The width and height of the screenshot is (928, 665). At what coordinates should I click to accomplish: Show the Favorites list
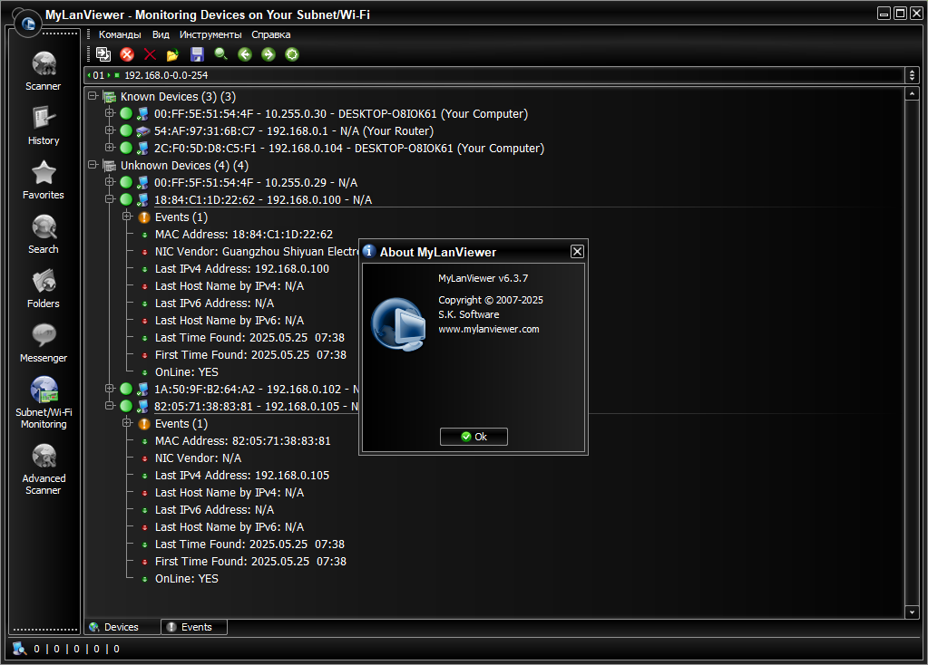pyautogui.click(x=44, y=179)
